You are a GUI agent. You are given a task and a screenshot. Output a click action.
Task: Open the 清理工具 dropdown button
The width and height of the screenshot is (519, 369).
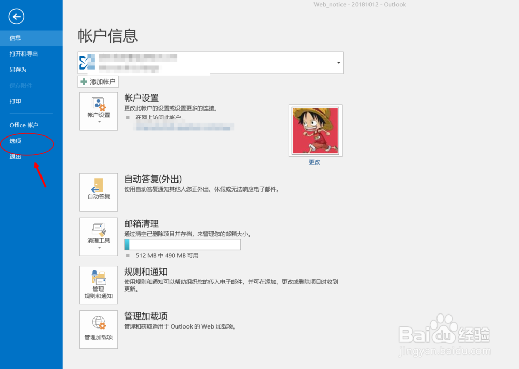click(99, 237)
